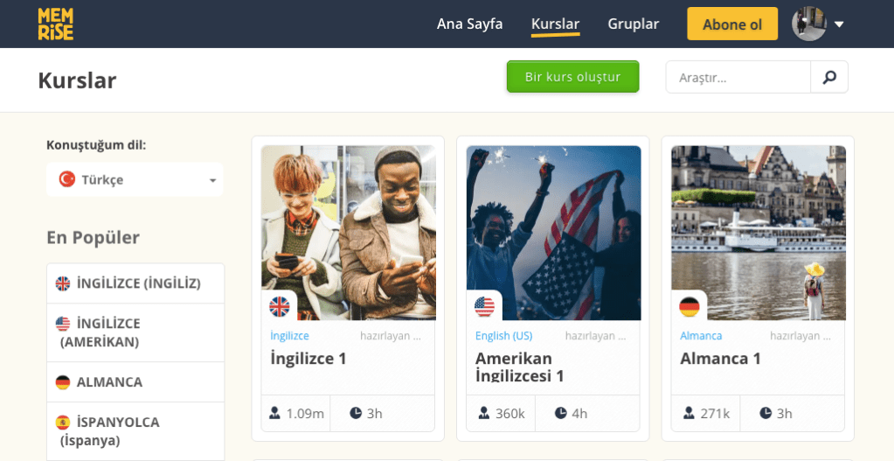Open the Almanca 1 course thumbnail
Screen dimensions: 894x461
pos(759,233)
